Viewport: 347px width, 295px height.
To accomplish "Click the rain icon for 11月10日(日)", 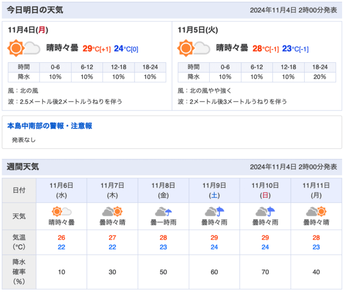I will 265,212.
